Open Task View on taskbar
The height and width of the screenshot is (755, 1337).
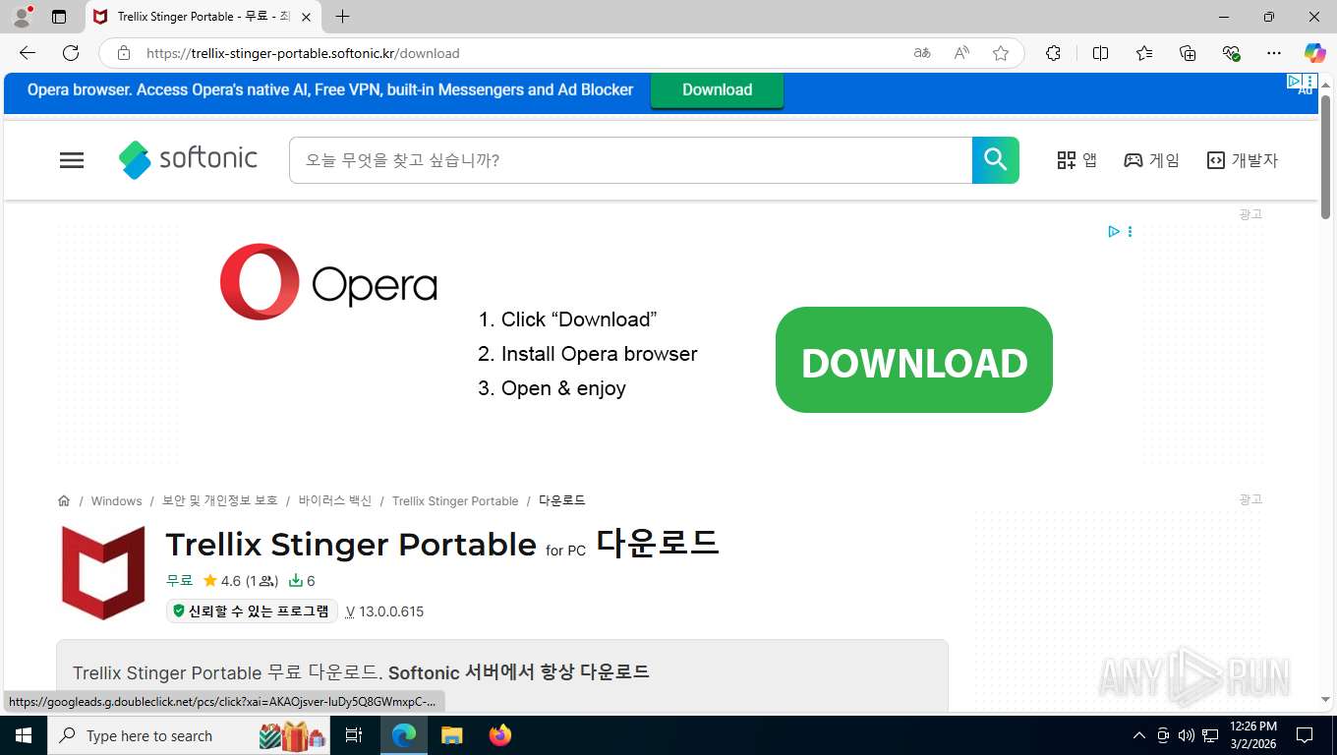[354, 735]
